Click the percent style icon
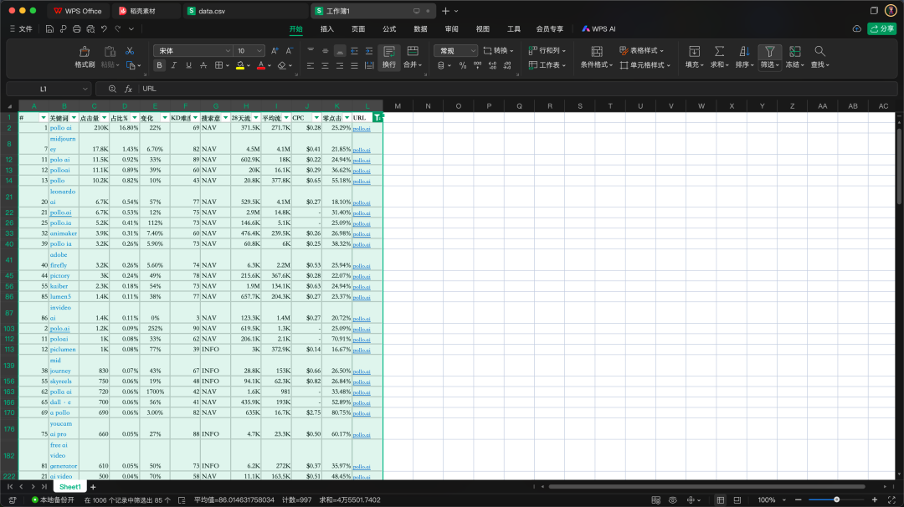This screenshot has width=904, height=507. click(462, 66)
